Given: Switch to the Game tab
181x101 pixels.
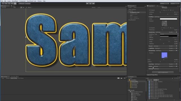Looking at the screenshot, I should pos(13,6).
